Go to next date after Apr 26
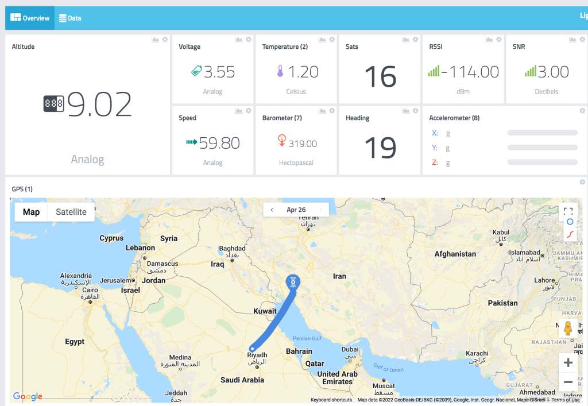Image resolution: width=588 pixels, height=406 pixels. click(320, 210)
